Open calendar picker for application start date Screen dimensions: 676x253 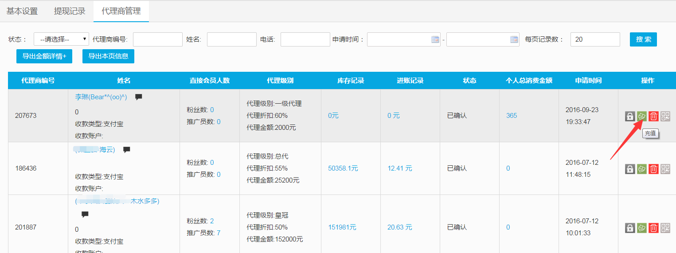point(435,39)
